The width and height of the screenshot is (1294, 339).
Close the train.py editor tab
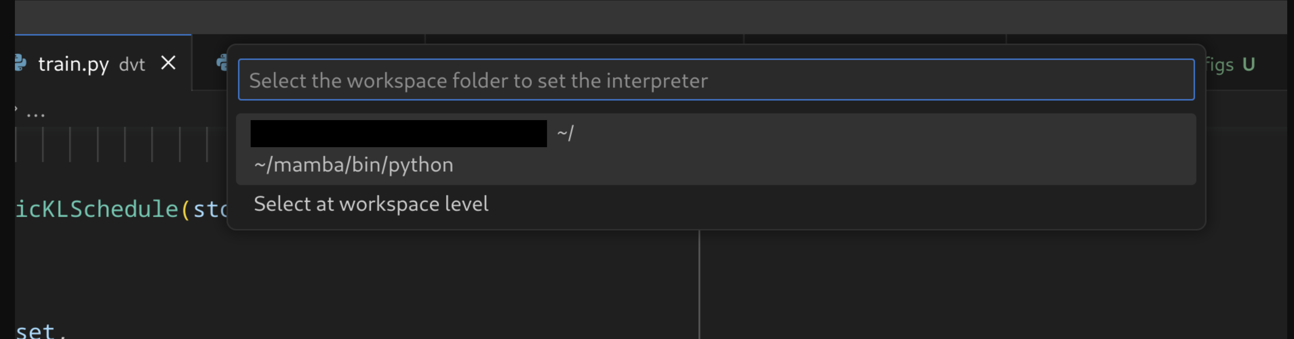[x=168, y=63]
